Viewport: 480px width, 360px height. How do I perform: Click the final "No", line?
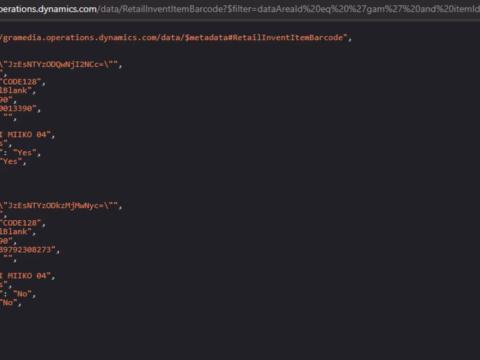pyautogui.click(x=11, y=303)
